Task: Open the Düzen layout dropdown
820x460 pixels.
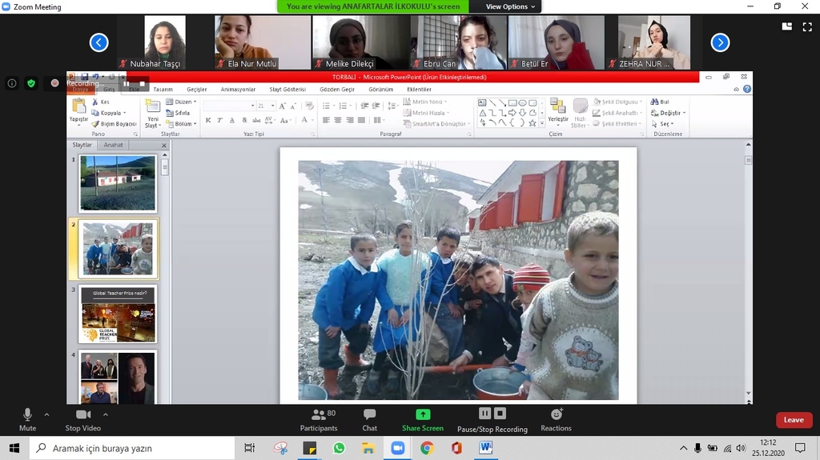Action: click(x=181, y=102)
